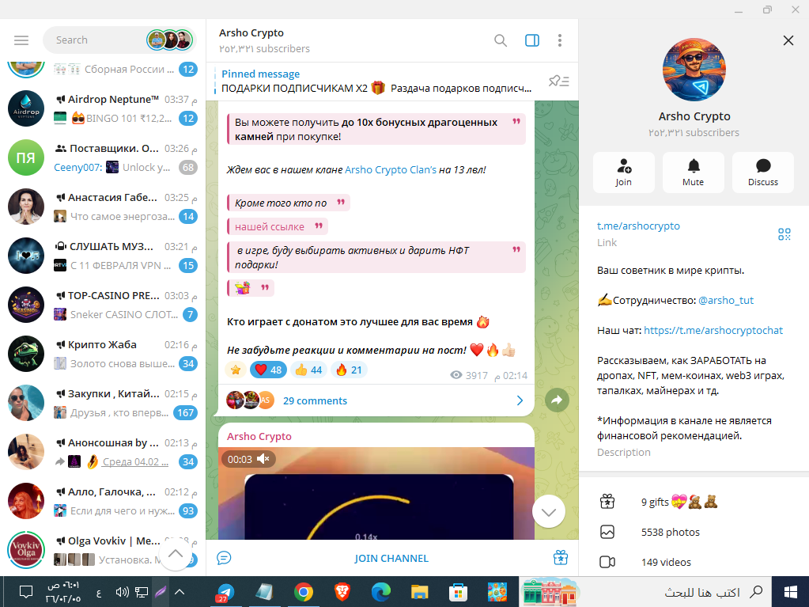Show the channel QR code icon
Image resolution: width=809 pixels, height=607 pixels.
coord(784,234)
